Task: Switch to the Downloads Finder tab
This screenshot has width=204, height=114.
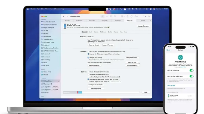Action: coord(118,21)
